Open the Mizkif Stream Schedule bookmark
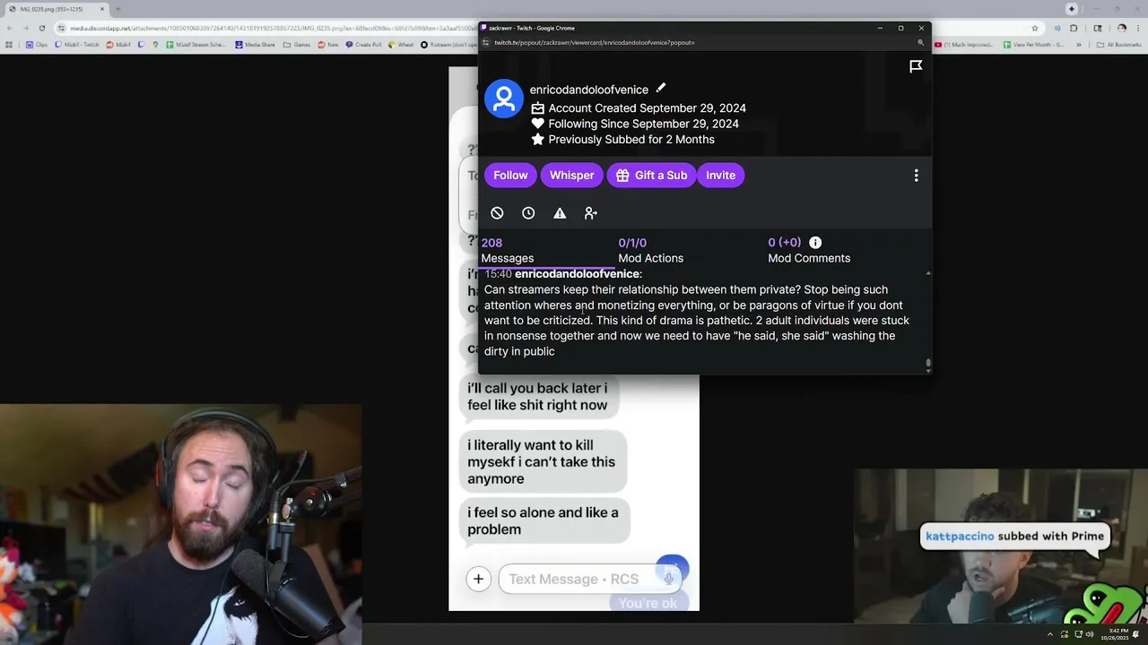The height and width of the screenshot is (645, 1148). point(194,45)
